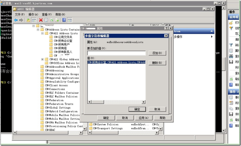
Task: Click the Forward arrow in ADSI toolbar
Action: [21, 20]
